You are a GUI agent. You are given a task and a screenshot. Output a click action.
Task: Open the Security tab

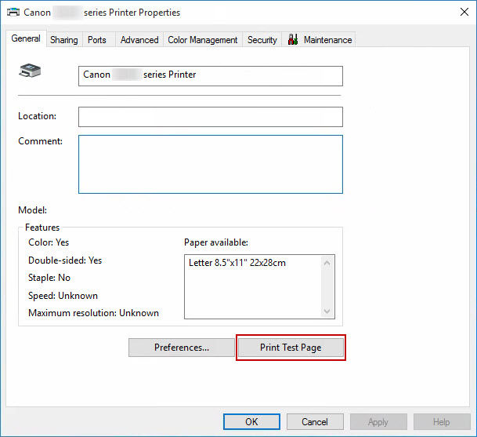coord(262,39)
